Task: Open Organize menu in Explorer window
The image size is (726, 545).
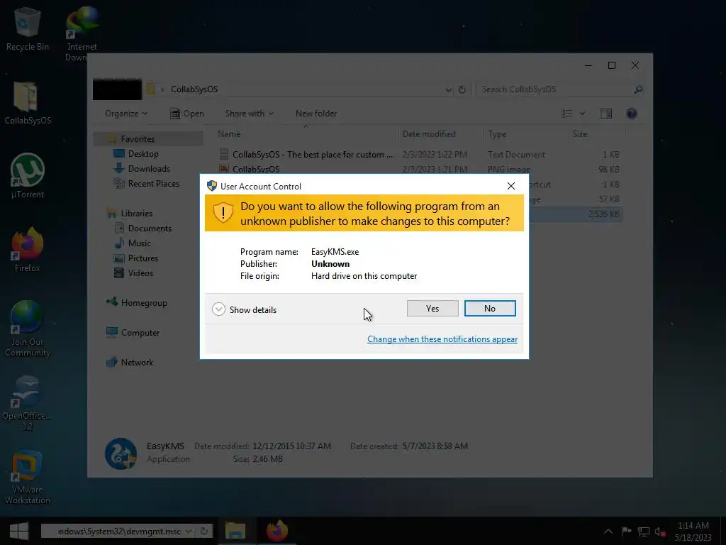Action: [x=126, y=114]
